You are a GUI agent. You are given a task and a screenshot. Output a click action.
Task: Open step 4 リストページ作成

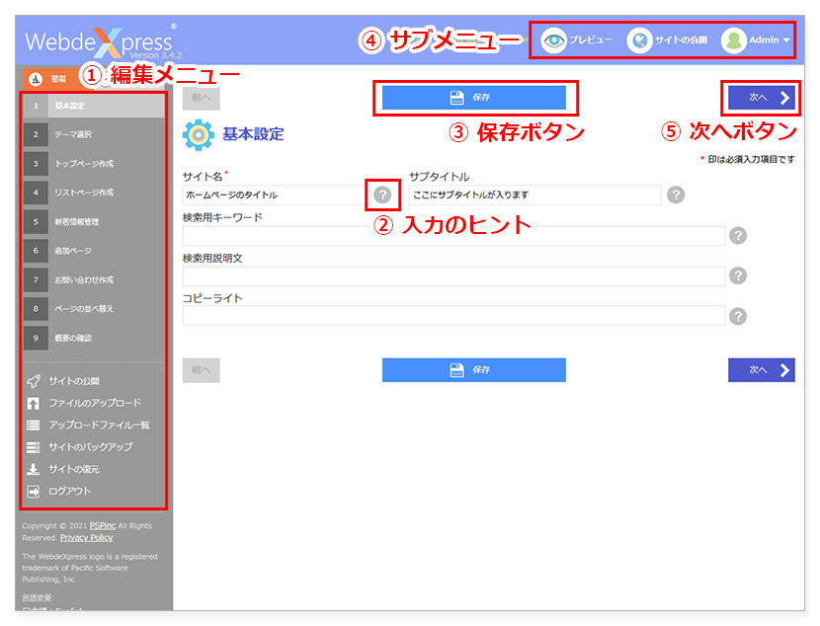[x=94, y=193]
